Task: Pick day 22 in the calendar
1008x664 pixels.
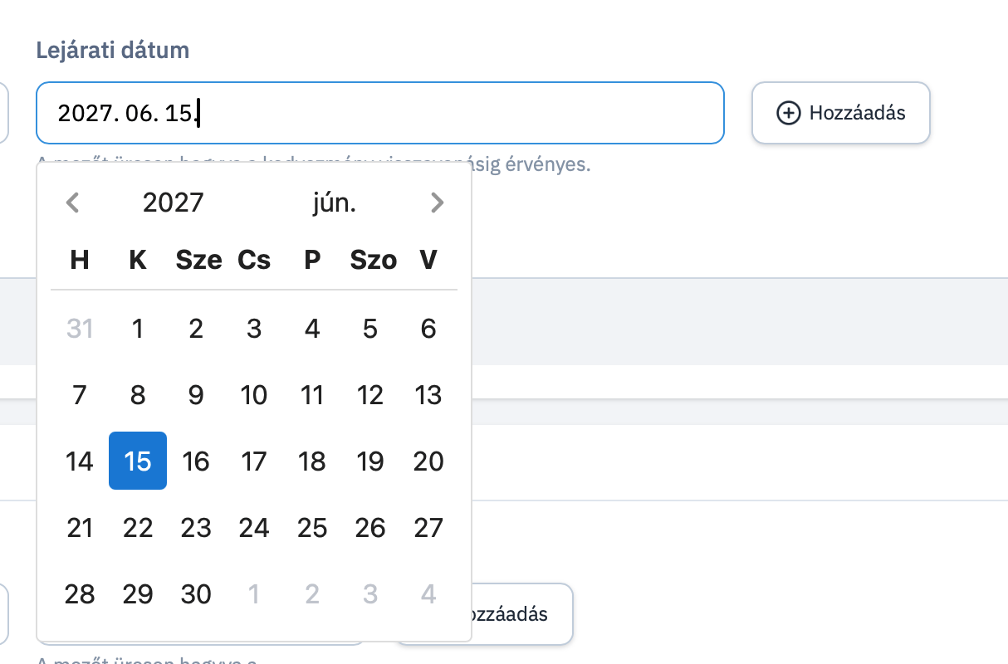Action: (138, 528)
